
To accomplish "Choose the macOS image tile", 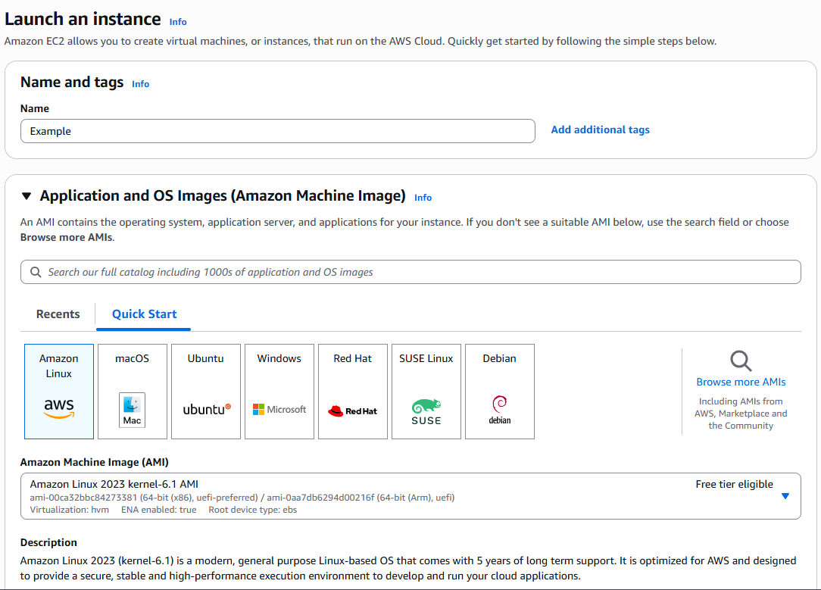I will pos(132,392).
